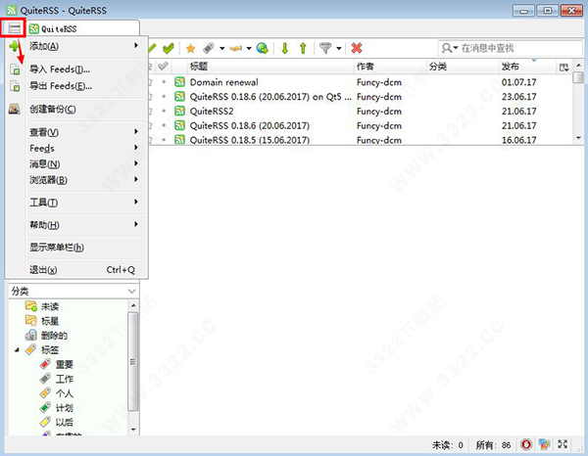The height and width of the screenshot is (456, 588).
Task: Switch to the QuiteRSS tab
Action: (83, 28)
